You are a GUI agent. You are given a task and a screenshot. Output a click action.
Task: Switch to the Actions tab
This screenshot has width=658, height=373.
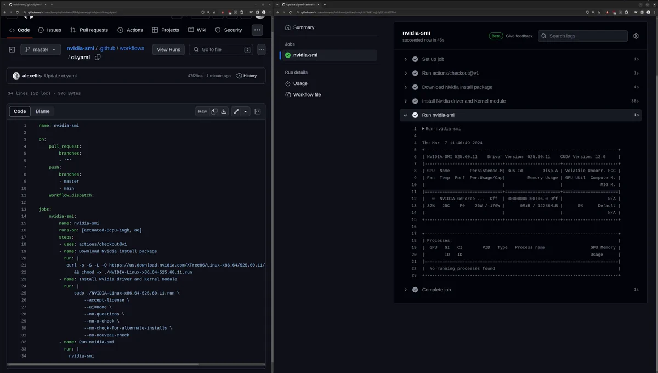coord(130,30)
